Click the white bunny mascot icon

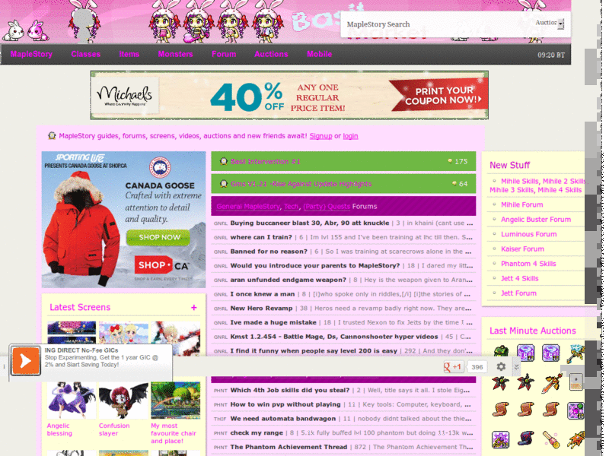[x=13, y=30]
